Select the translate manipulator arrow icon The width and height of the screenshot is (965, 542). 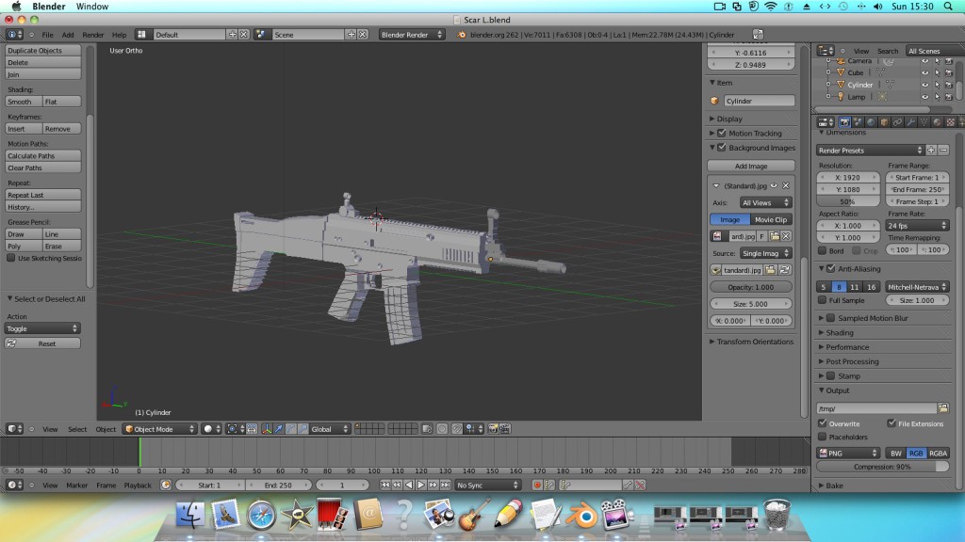coord(279,430)
